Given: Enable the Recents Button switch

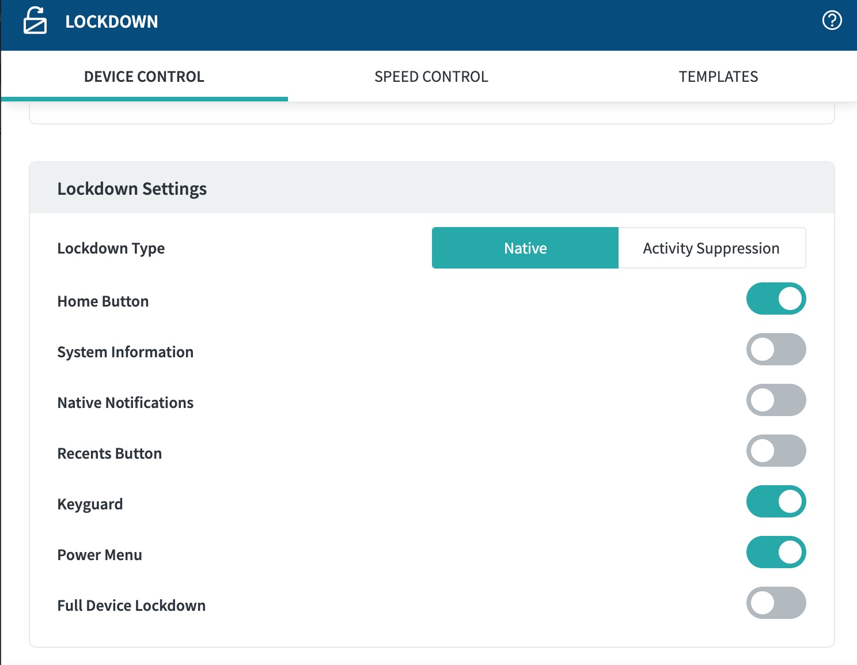Looking at the screenshot, I should (x=776, y=451).
